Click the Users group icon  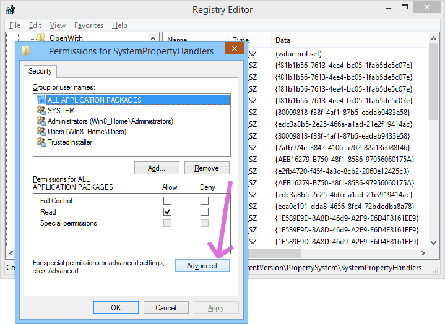tap(41, 131)
